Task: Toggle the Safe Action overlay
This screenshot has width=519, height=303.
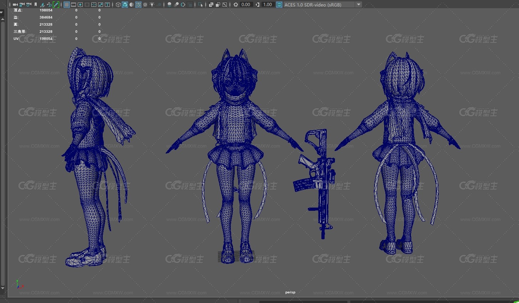Action: (x=101, y=5)
